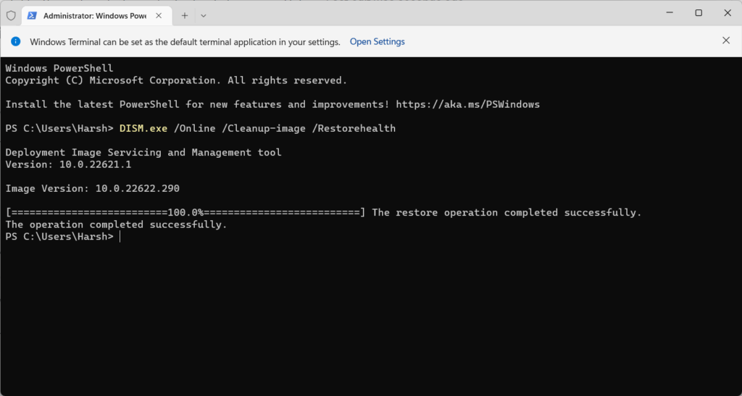Click the default terminal notification message text

point(185,42)
